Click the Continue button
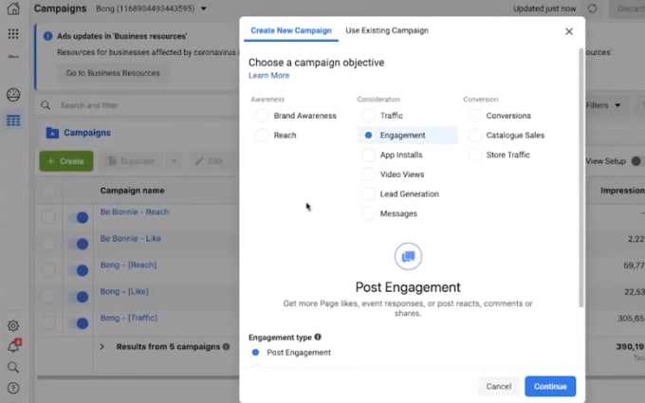Image resolution: width=645 pixels, height=403 pixels. (550, 386)
